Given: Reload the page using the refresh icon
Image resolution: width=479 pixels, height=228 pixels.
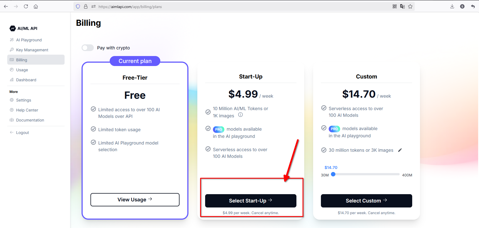Looking at the screenshot, I should [26, 6].
